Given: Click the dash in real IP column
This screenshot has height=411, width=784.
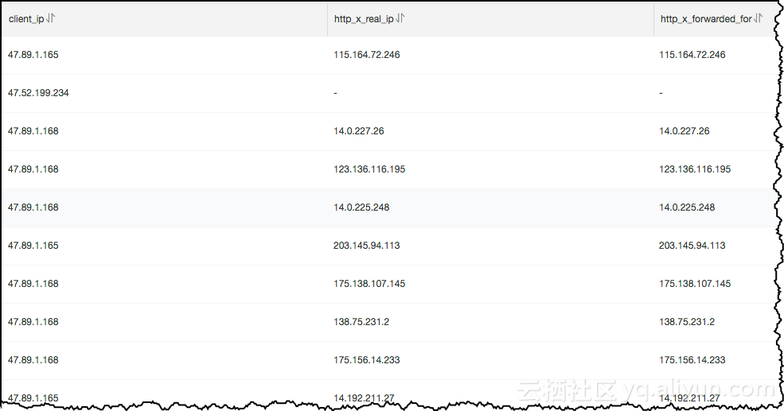Looking at the screenshot, I should coord(336,93).
